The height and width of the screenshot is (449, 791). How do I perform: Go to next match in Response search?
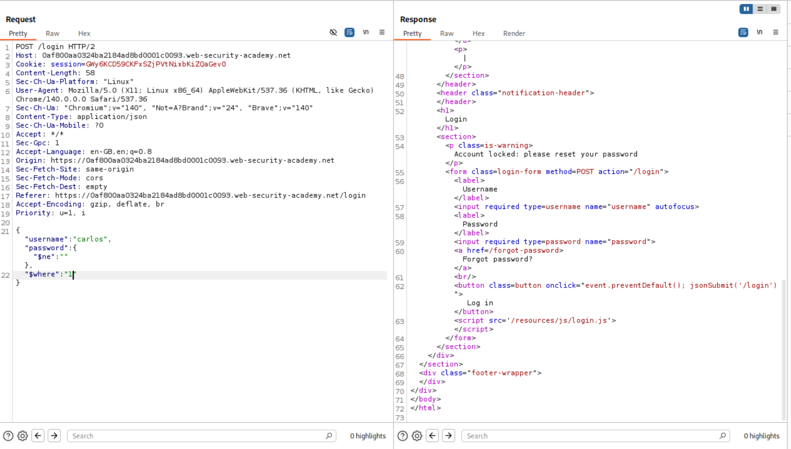point(448,436)
